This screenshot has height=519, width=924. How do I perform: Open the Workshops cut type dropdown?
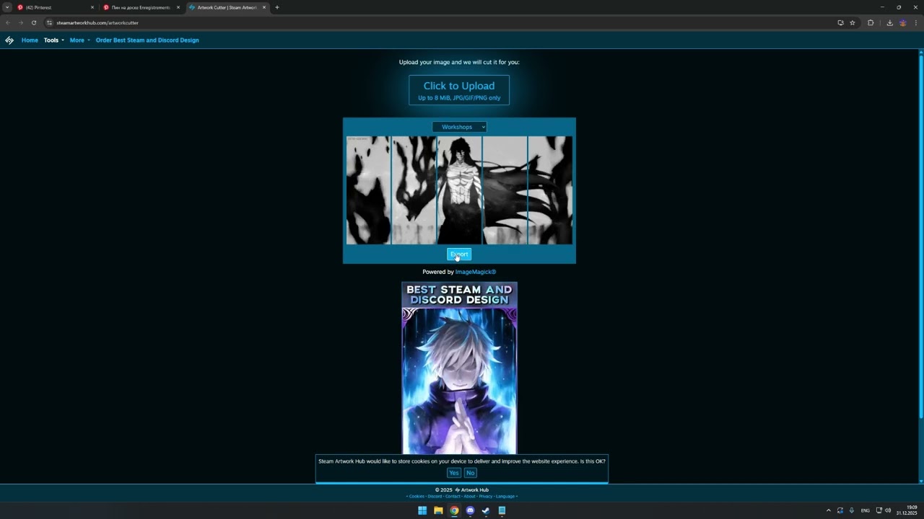click(x=459, y=127)
